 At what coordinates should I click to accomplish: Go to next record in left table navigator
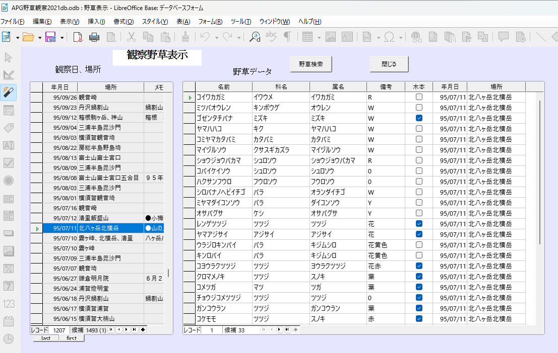127,330
